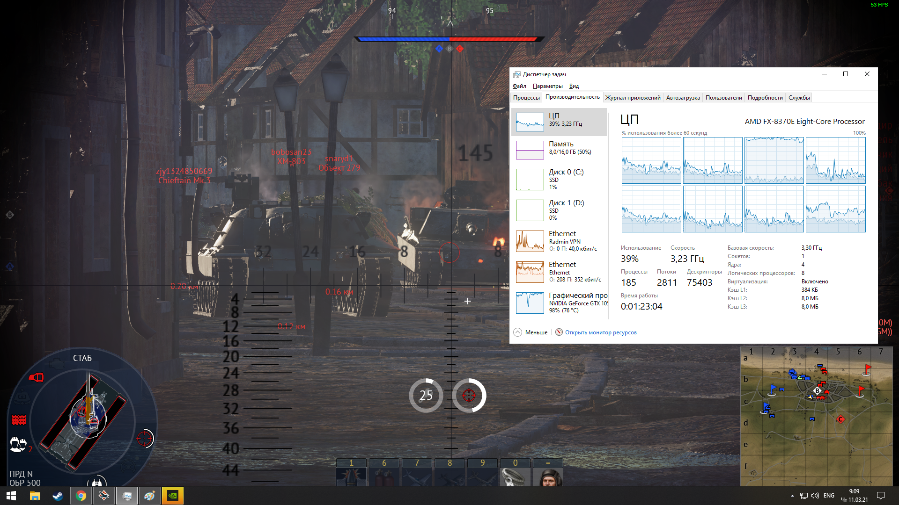The image size is (899, 505).
Task: Switch to War Thunder taskbar icon
Action: [104, 496]
